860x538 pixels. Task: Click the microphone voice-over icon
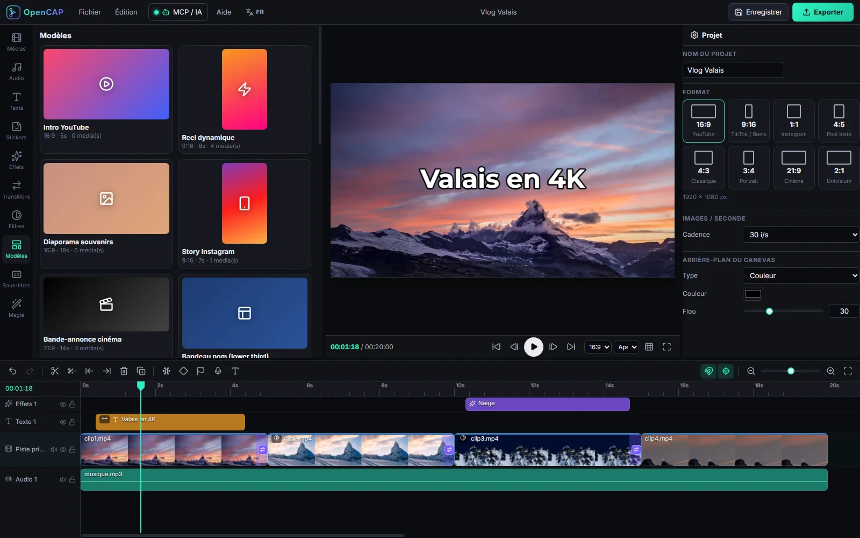click(x=218, y=371)
